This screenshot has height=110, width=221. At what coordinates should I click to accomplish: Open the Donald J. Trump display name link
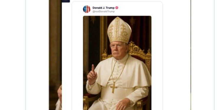103,8
